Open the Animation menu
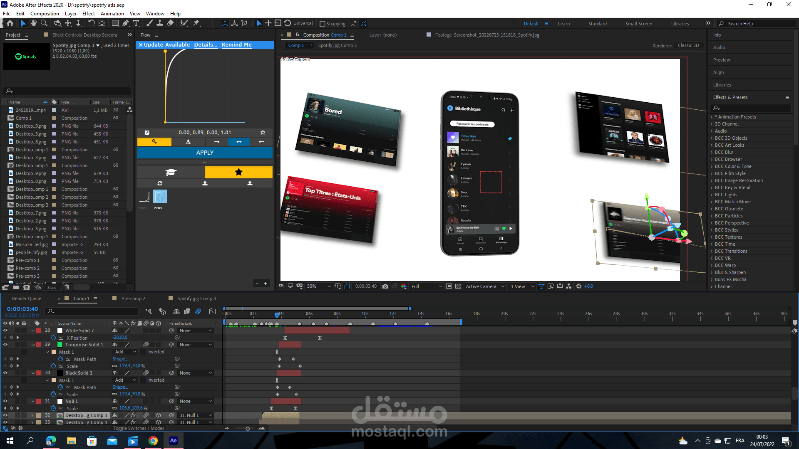Viewport: 799px width, 449px height. tap(112, 13)
